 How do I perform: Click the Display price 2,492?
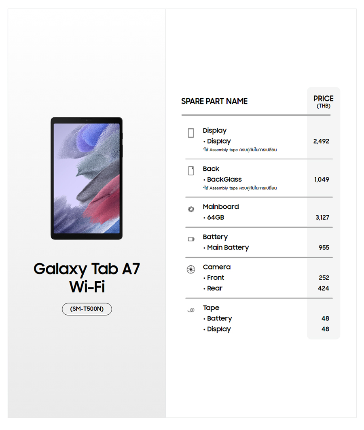321,142
